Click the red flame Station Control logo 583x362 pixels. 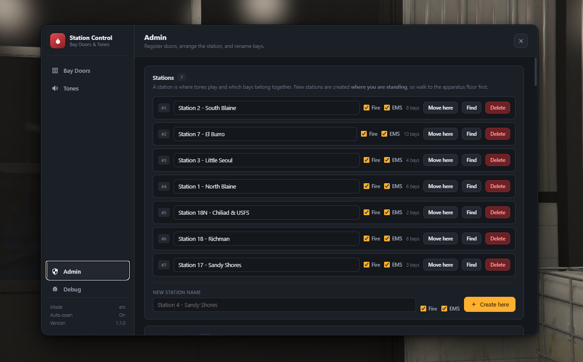point(58,41)
